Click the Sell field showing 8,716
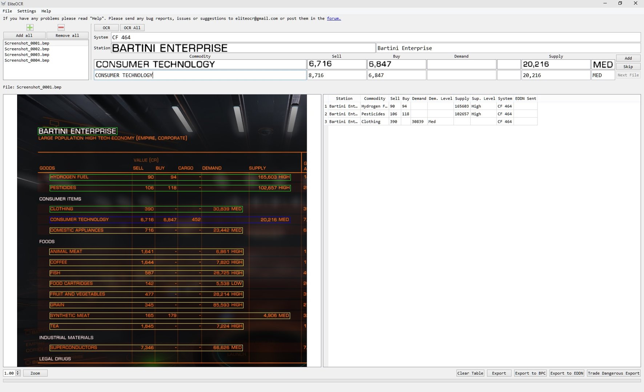 (x=337, y=75)
